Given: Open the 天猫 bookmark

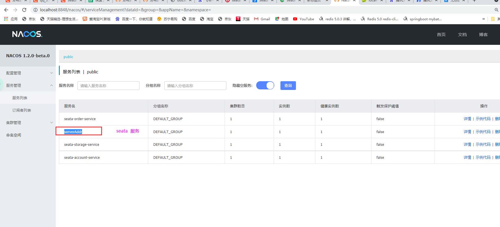Looking at the screenshot, I should click(x=243, y=19).
